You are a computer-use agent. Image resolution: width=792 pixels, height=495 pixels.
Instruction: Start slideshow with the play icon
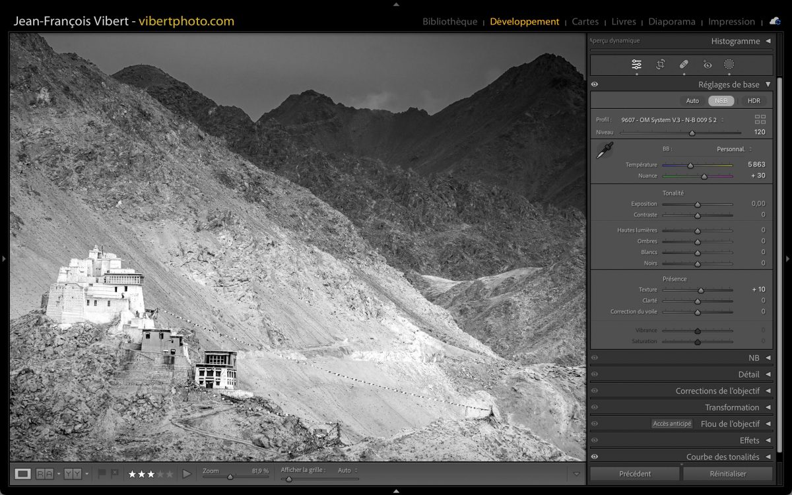[187, 473]
